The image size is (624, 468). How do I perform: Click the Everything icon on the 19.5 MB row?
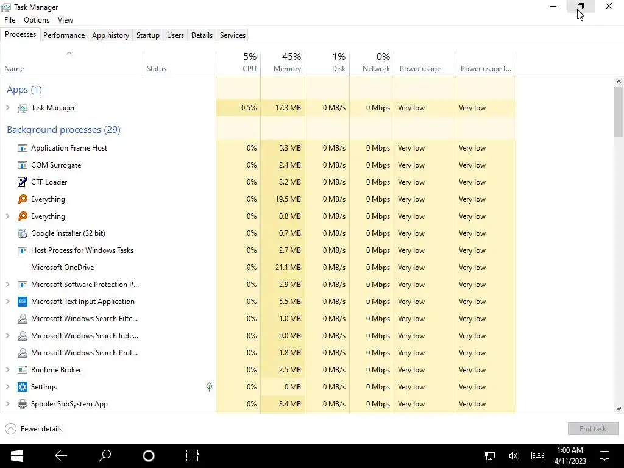[23, 199]
